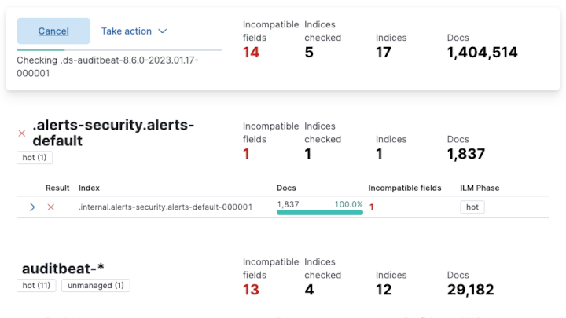Click the checking progress bar below Cancel
The height and width of the screenshot is (318, 566).
click(119, 49)
